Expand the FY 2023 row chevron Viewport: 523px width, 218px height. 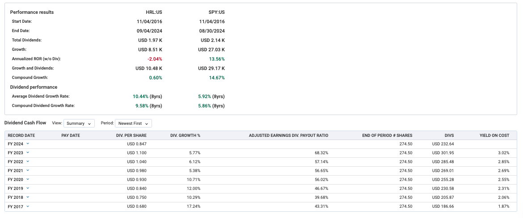tap(27, 152)
